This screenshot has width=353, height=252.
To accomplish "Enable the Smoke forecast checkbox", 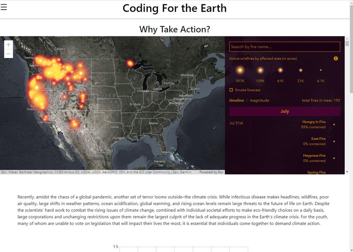I will click(231, 90).
